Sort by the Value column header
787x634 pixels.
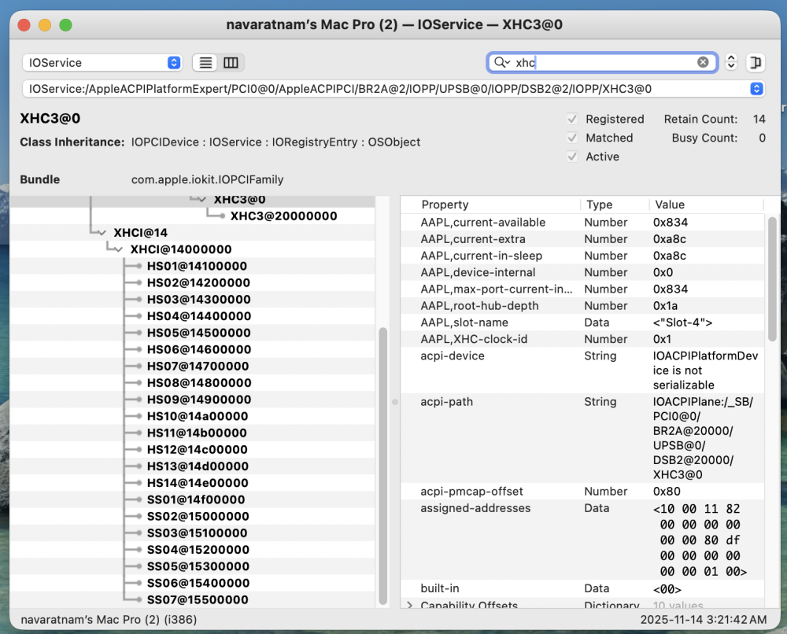pyautogui.click(x=707, y=205)
